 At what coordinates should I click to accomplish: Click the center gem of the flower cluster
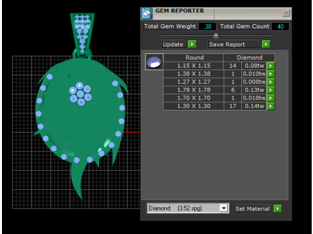pyautogui.click(x=80, y=94)
